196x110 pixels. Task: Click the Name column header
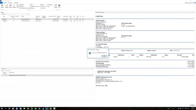(23, 16)
